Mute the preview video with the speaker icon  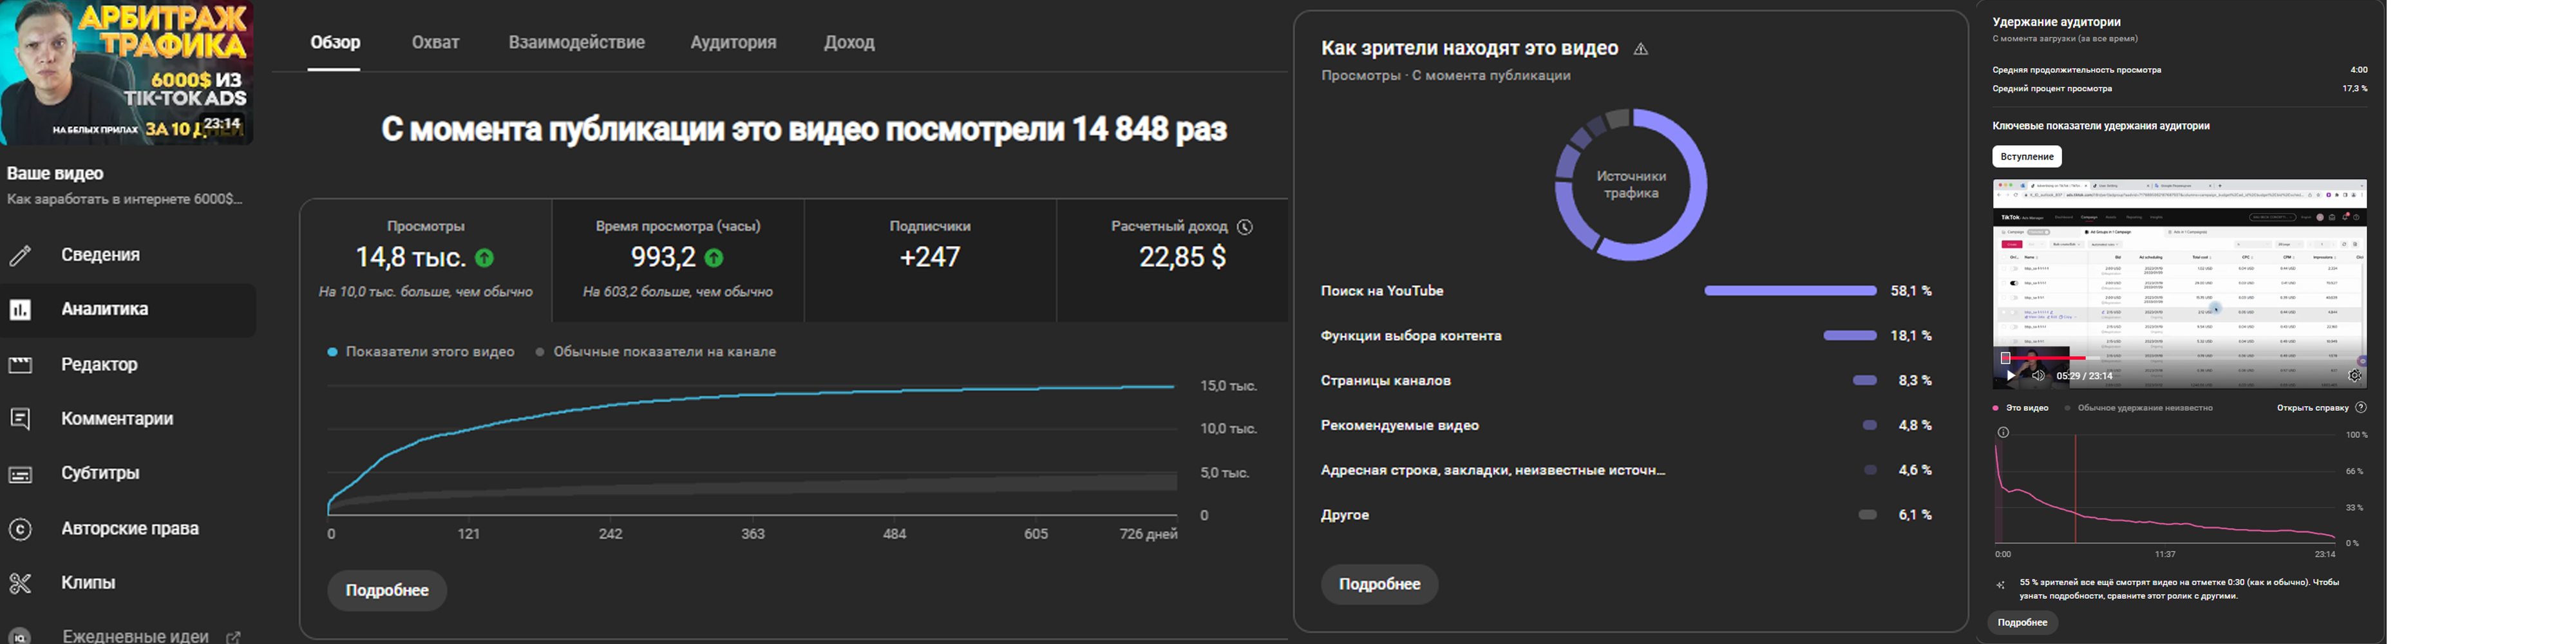[2038, 376]
